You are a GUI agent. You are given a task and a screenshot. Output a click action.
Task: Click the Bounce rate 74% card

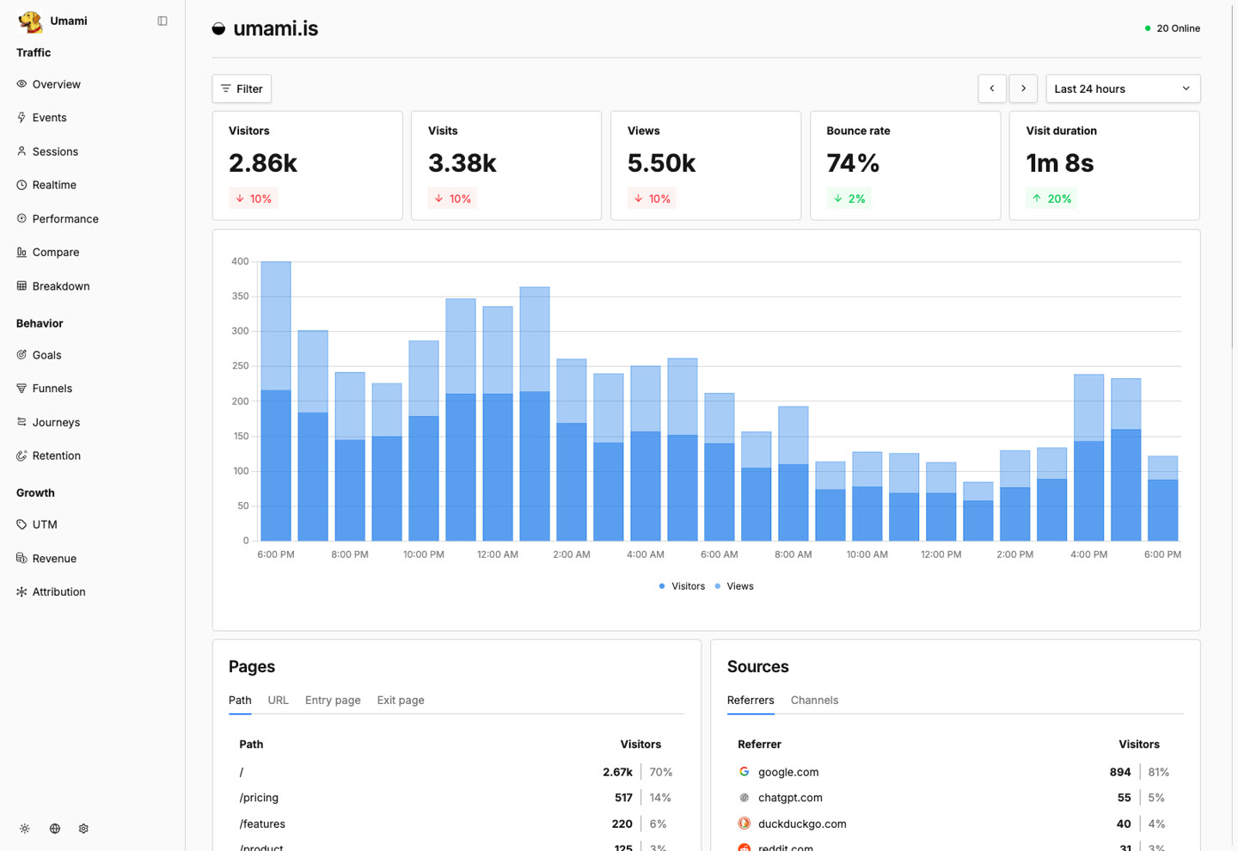[x=905, y=165]
